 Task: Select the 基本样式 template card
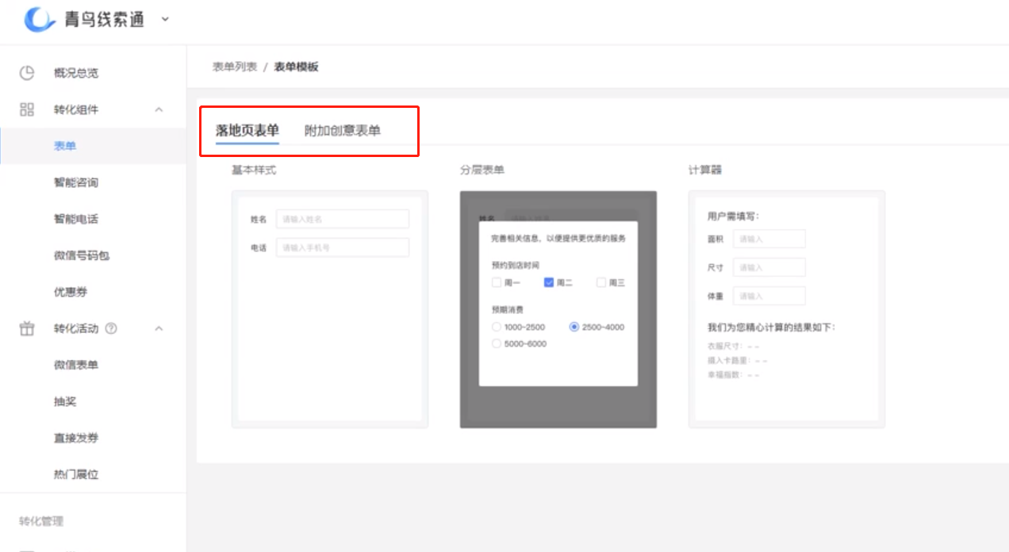pos(330,309)
